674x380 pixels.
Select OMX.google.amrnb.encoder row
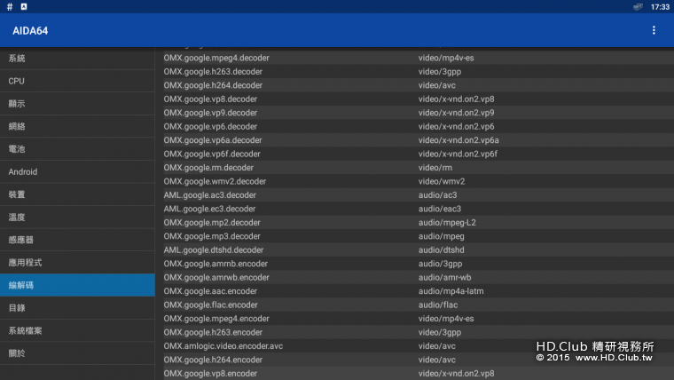[x=419, y=264]
